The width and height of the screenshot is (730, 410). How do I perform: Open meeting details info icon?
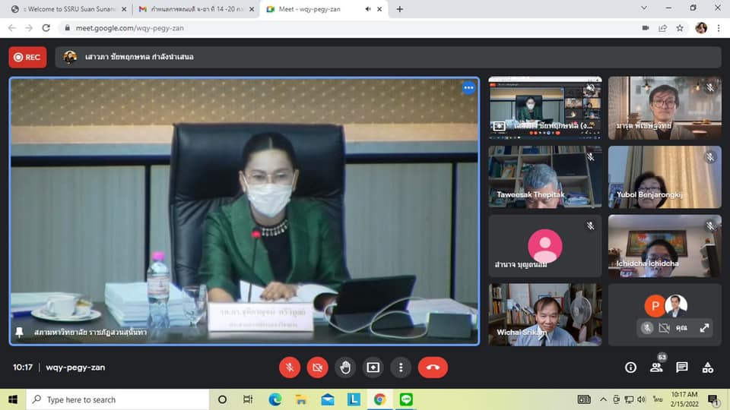[630, 367]
